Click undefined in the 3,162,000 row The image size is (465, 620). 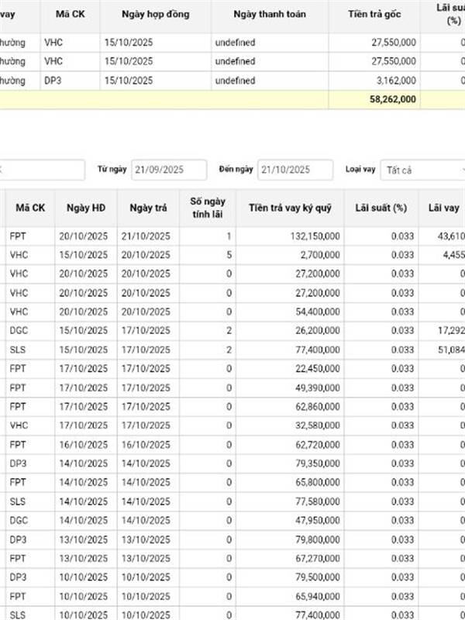tap(235, 81)
